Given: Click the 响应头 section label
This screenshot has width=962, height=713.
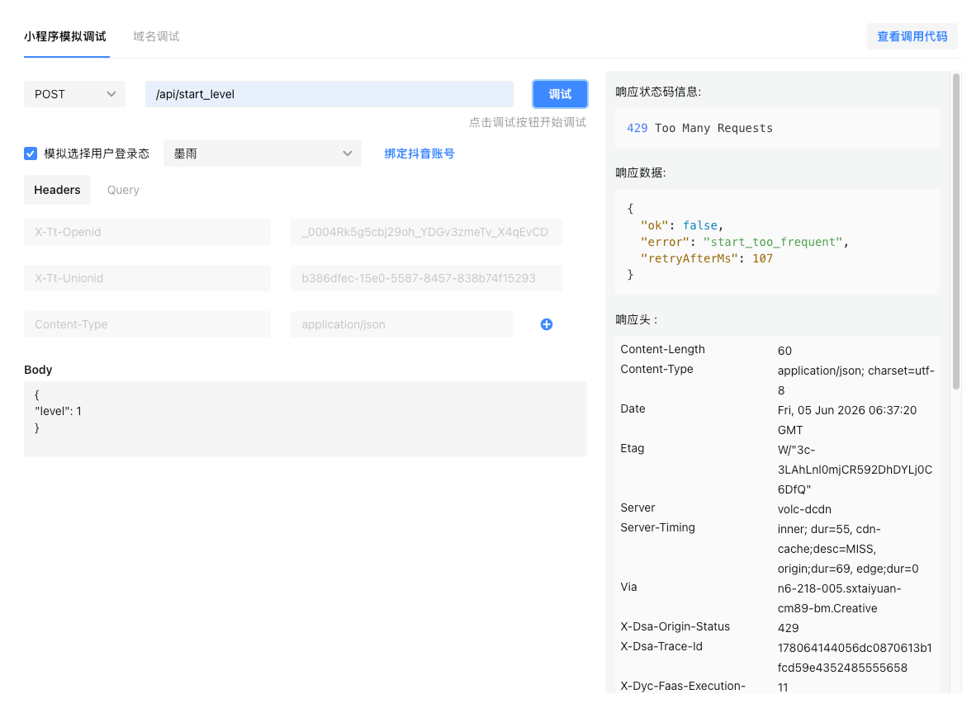Looking at the screenshot, I should [637, 319].
